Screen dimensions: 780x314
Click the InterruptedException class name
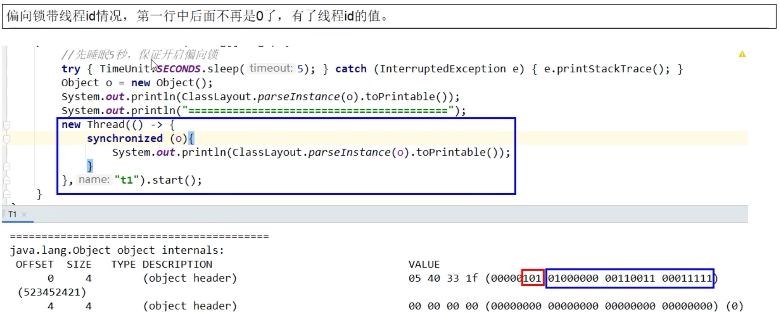(x=442, y=69)
